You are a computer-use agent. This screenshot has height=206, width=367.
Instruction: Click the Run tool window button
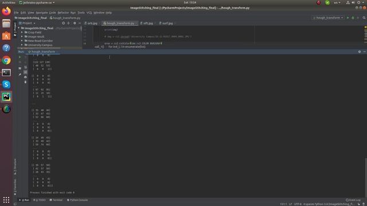(x=24, y=200)
